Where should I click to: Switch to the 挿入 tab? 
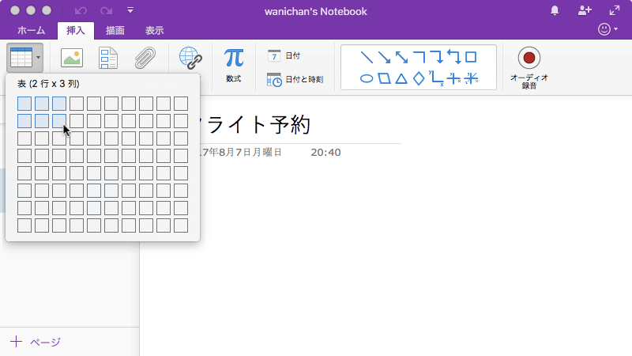click(x=76, y=31)
